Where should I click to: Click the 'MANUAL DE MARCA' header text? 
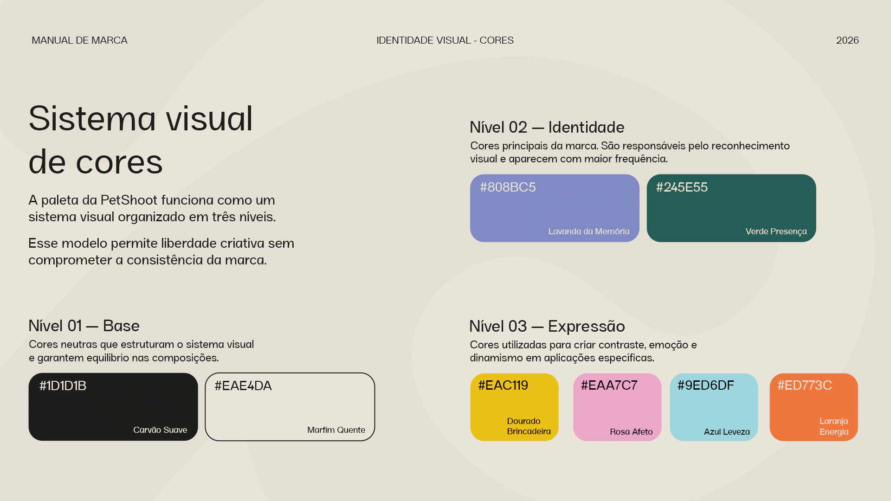pyautogui.click(x=79, y=40)
